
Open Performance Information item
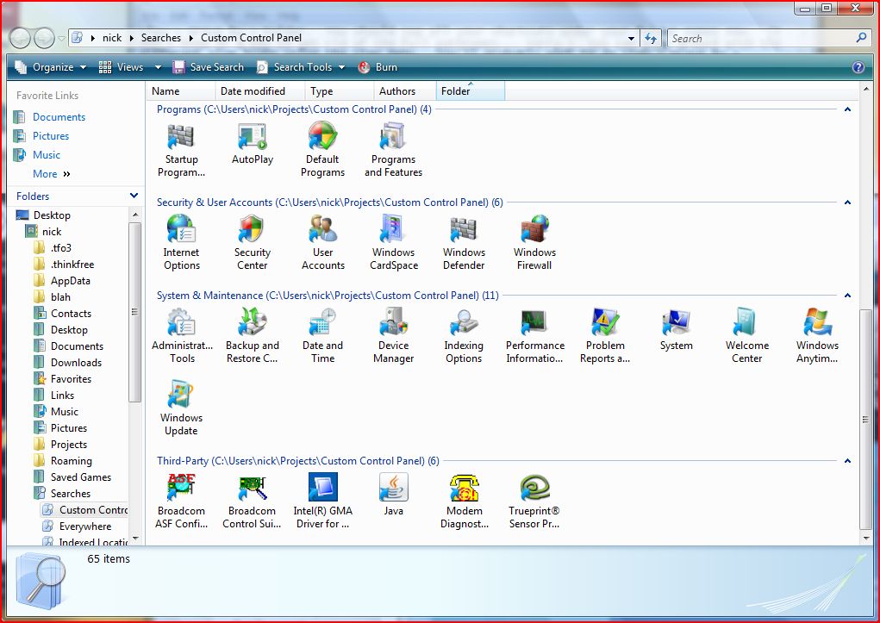(x=534, y=336)
